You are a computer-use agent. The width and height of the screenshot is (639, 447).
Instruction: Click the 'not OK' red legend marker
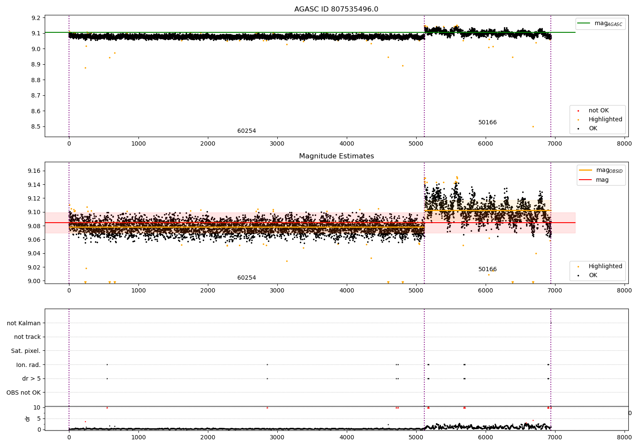click(x=578, y=111)
